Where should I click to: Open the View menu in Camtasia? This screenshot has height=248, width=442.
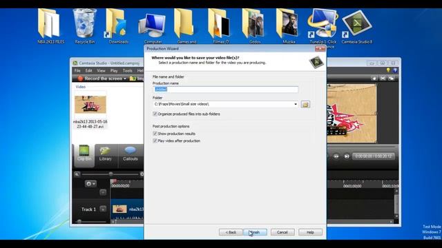point(101,70)
